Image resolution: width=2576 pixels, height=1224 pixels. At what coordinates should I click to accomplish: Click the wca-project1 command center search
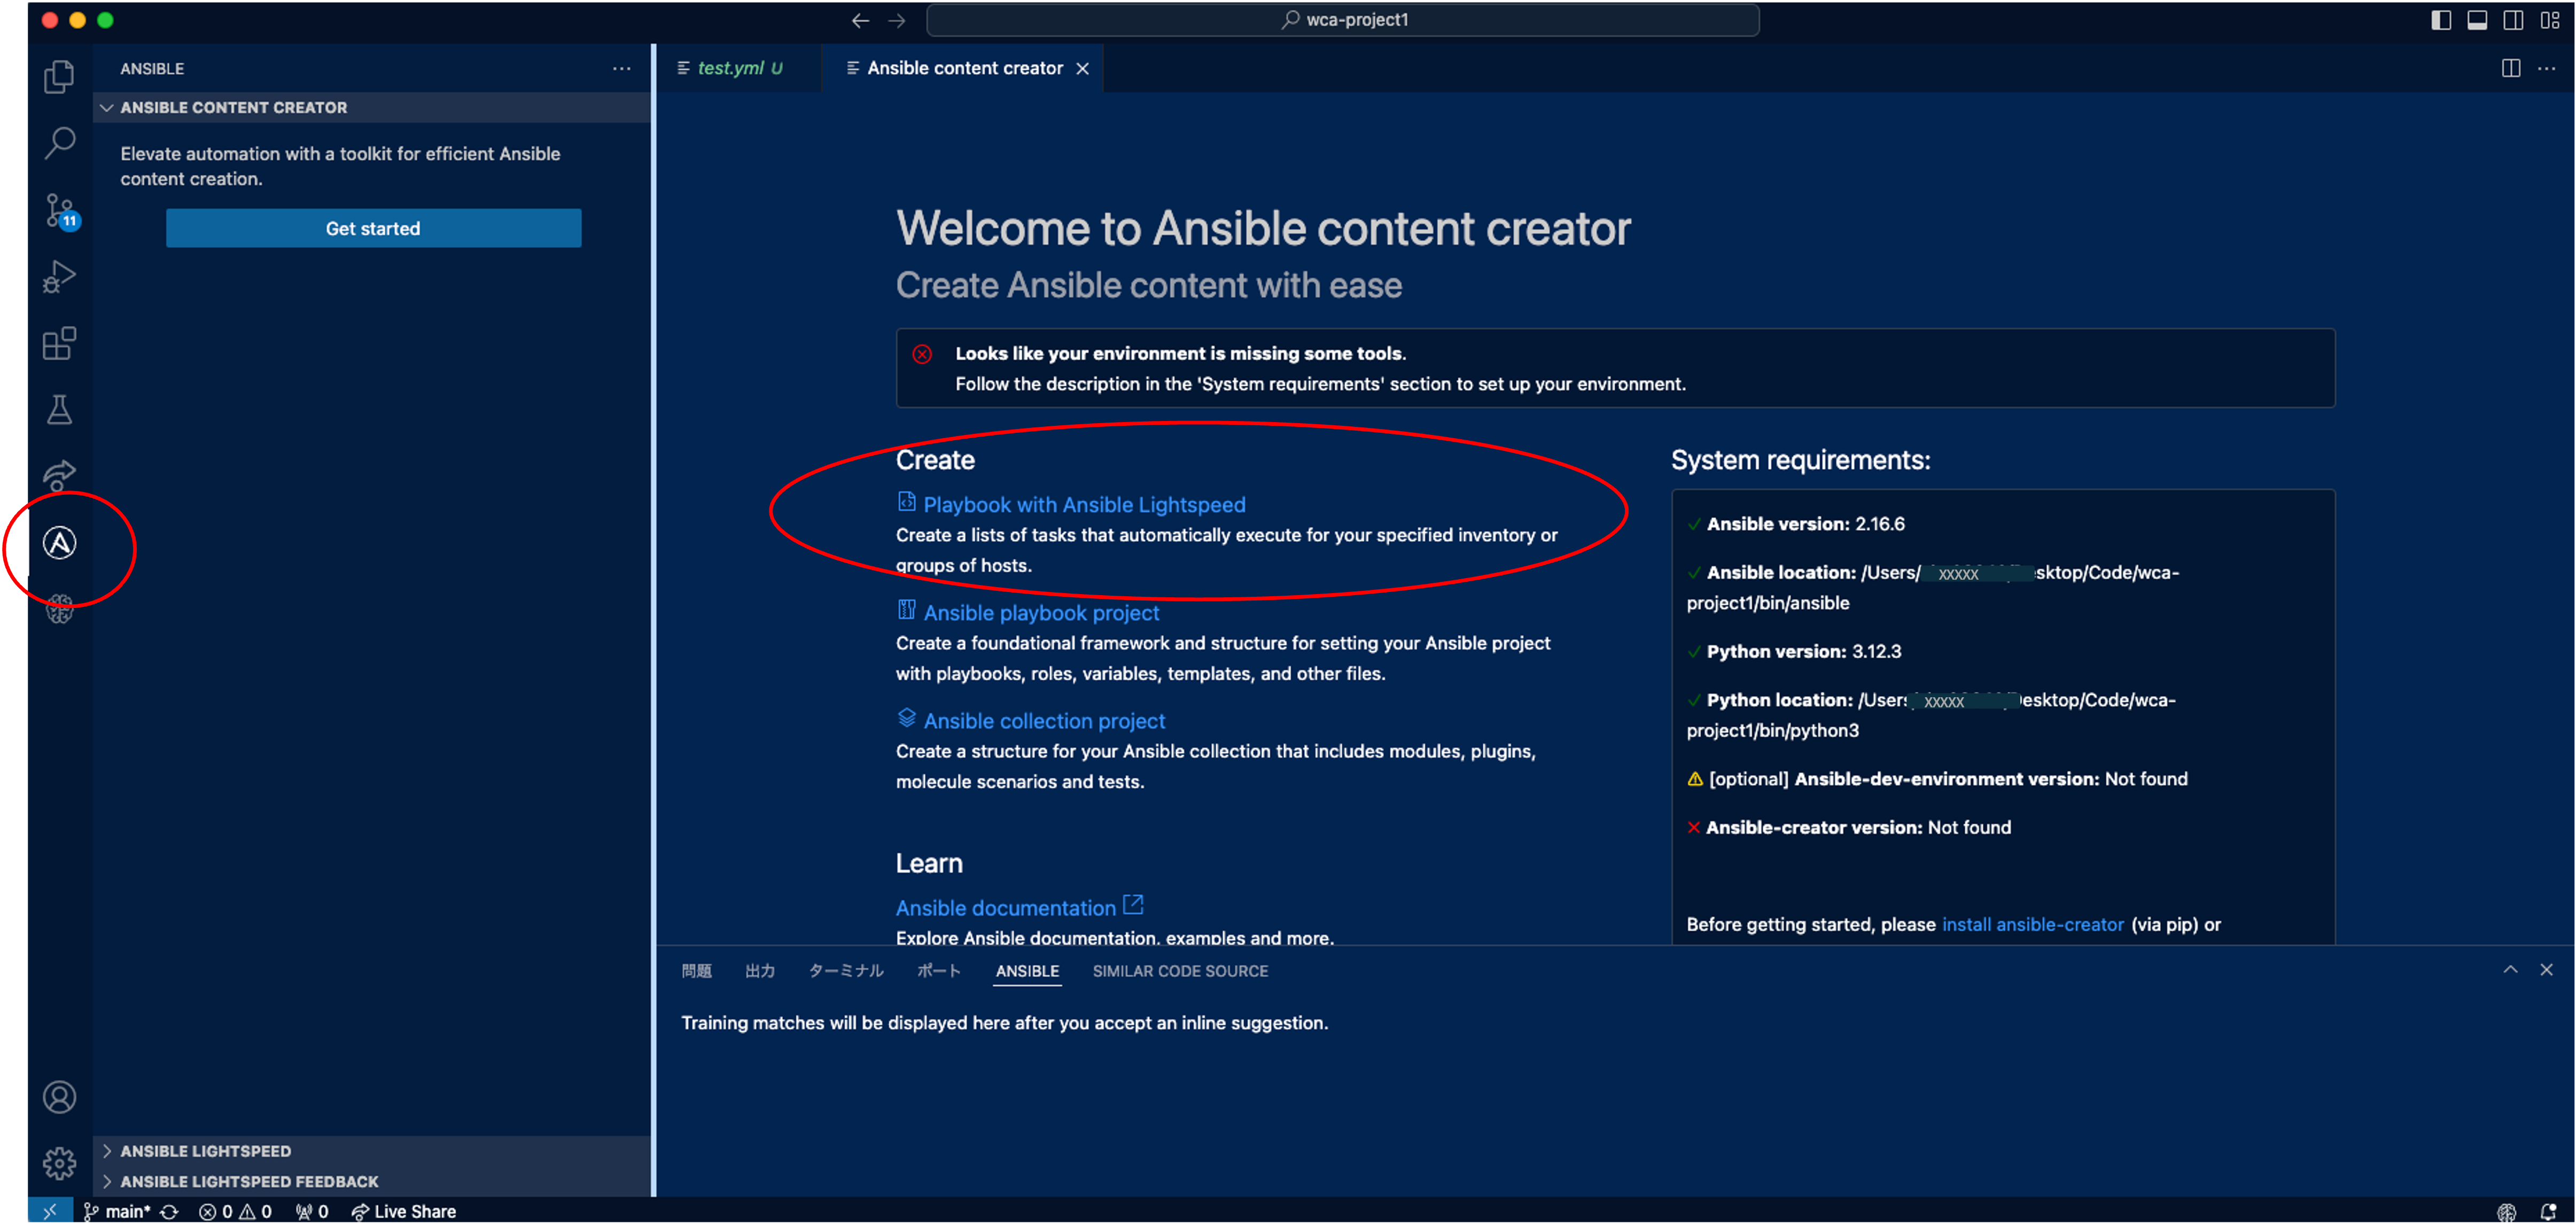point(1342,20)
